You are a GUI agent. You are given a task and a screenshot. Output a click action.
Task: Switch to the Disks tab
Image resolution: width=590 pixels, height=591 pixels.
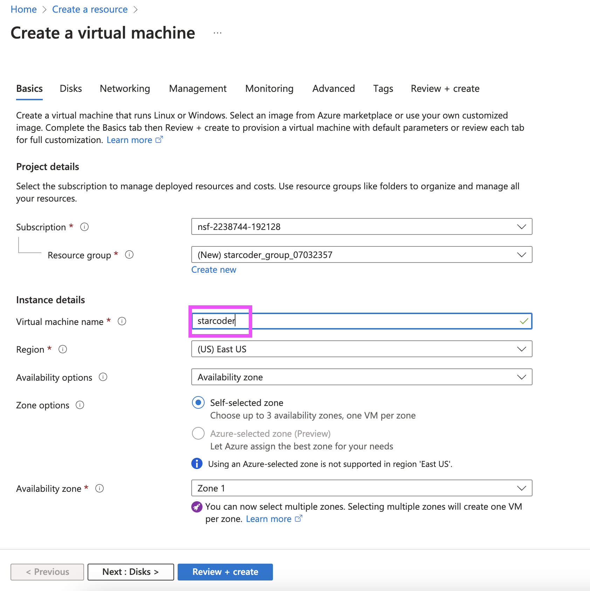pos(71,89)
